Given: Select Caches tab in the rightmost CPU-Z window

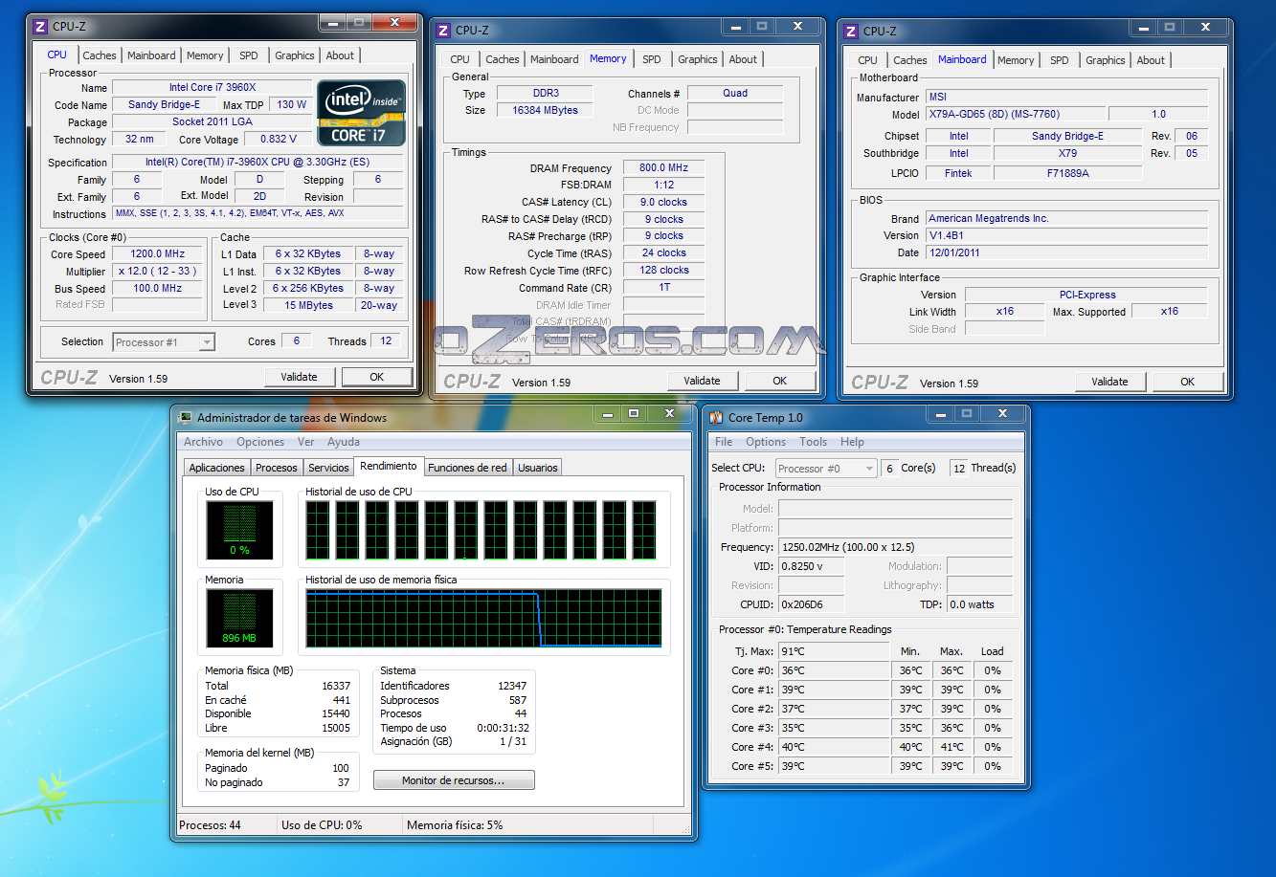Looking at the screenshot, I should (x=910, y=60).
